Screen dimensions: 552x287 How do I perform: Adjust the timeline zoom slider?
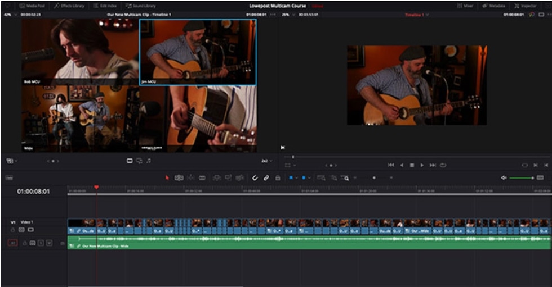click(374, 178)
